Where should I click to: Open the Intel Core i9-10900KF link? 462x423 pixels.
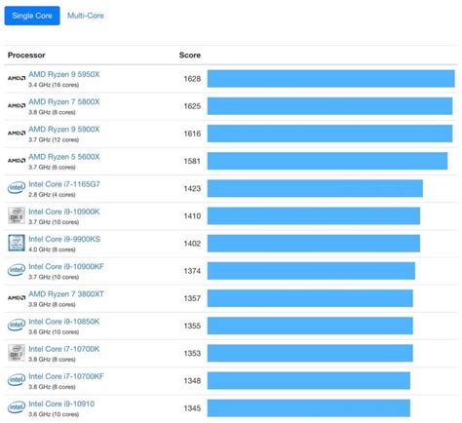[x=66, y=267]
